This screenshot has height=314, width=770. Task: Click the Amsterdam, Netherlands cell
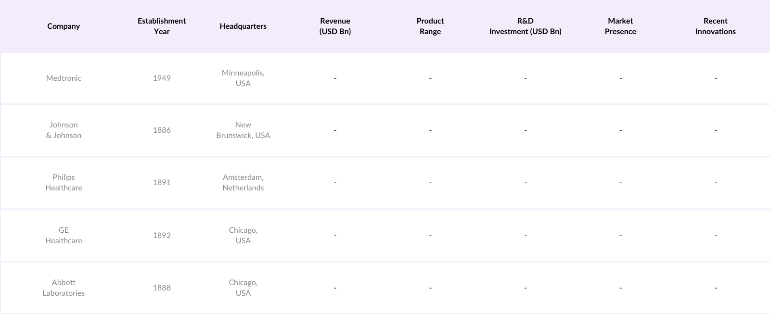pos(243,182)
